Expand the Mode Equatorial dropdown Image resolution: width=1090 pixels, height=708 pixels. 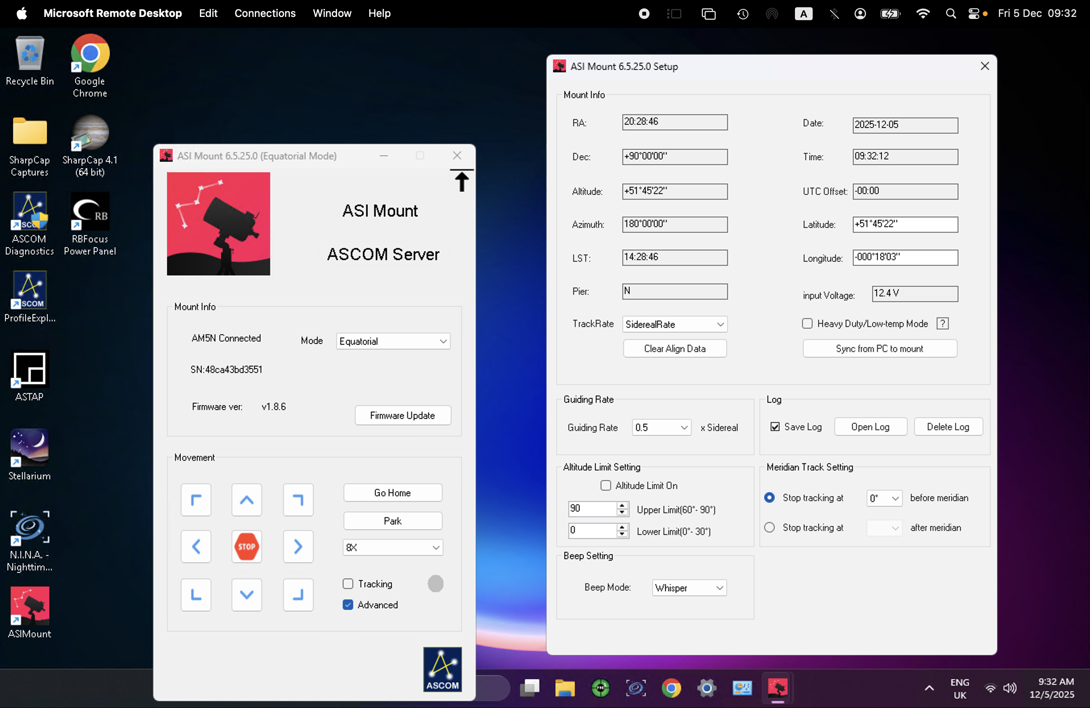point(393,341)
